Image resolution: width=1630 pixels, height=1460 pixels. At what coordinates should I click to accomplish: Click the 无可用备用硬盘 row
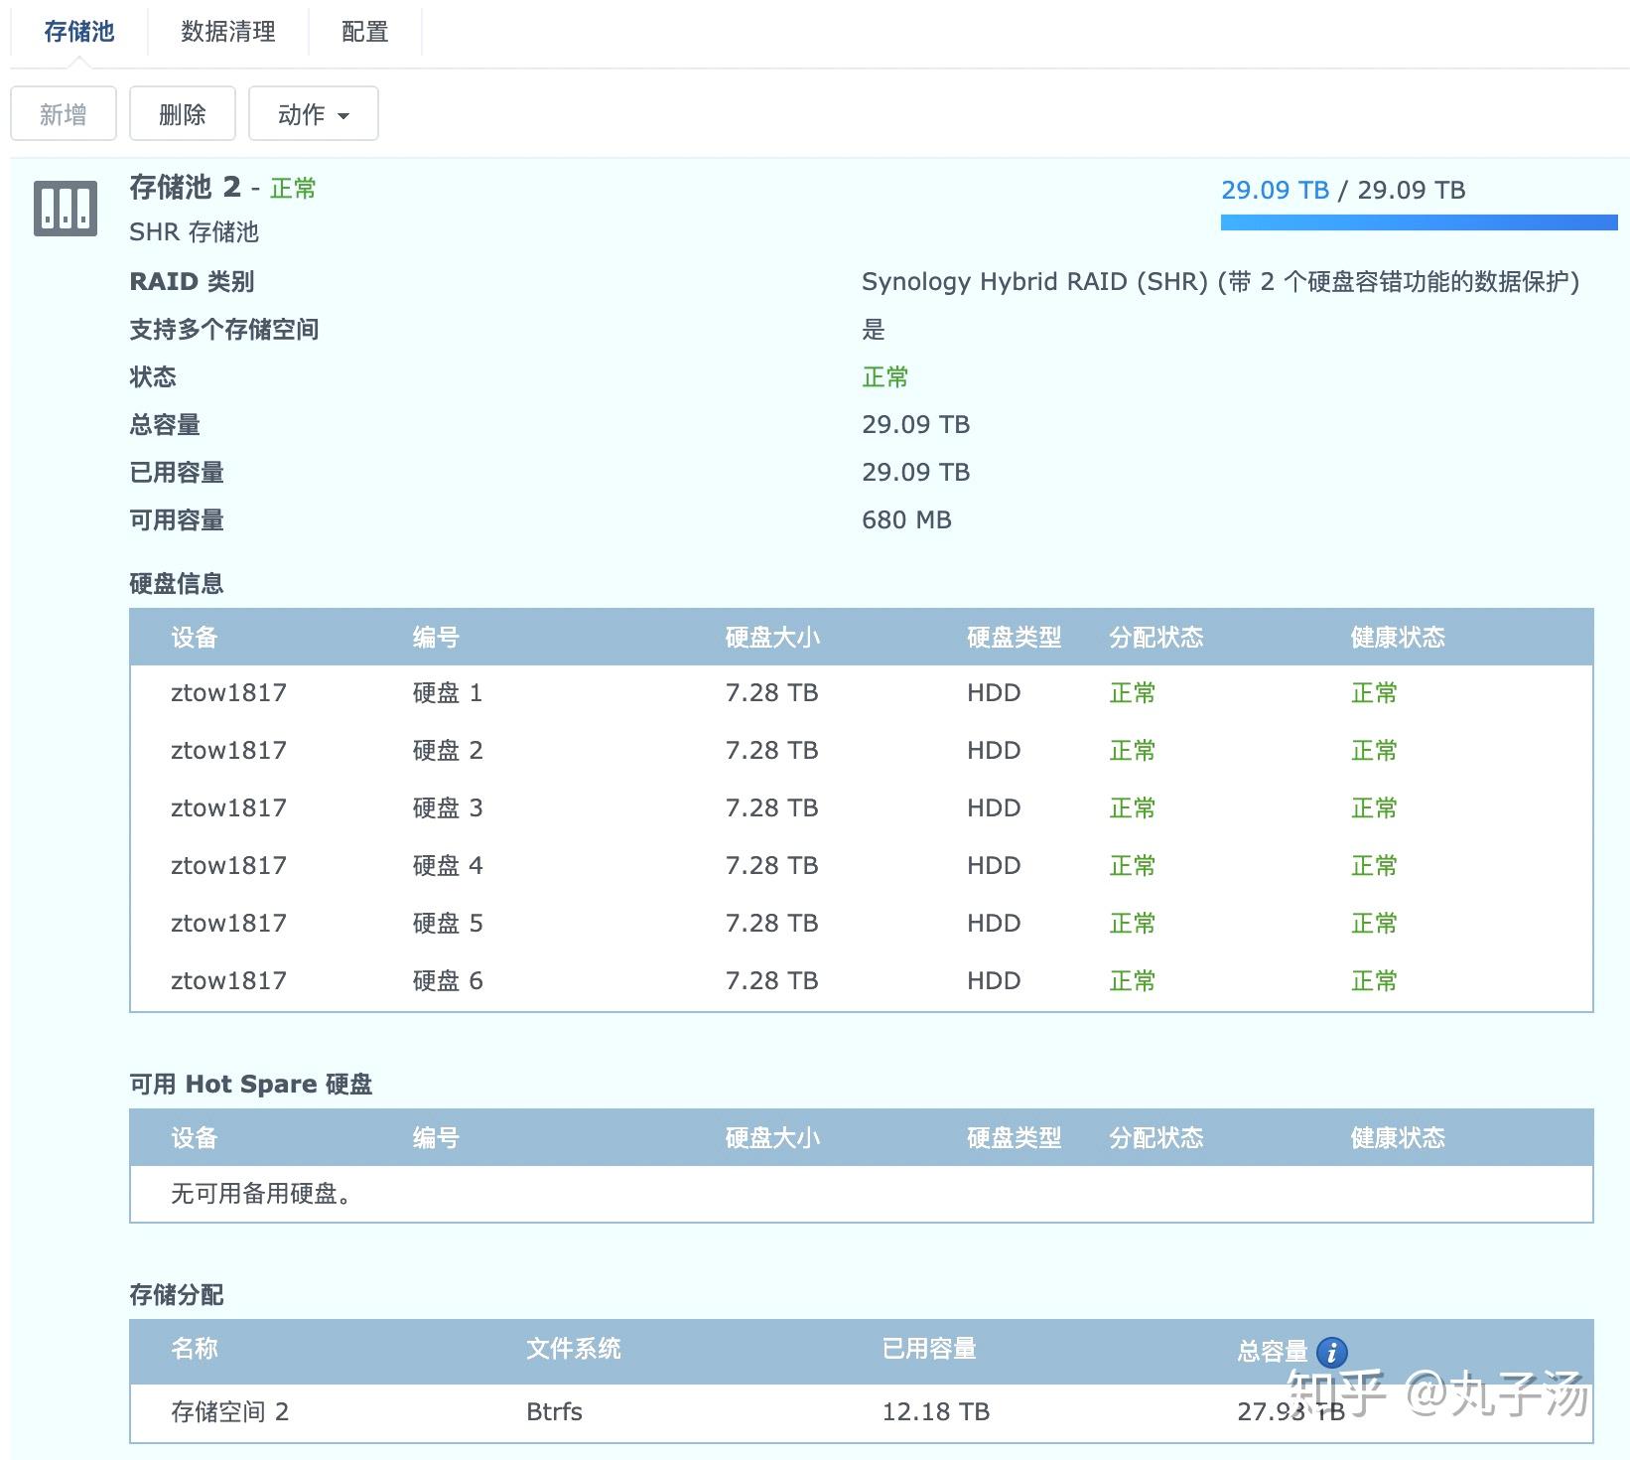pos(261,1195)
